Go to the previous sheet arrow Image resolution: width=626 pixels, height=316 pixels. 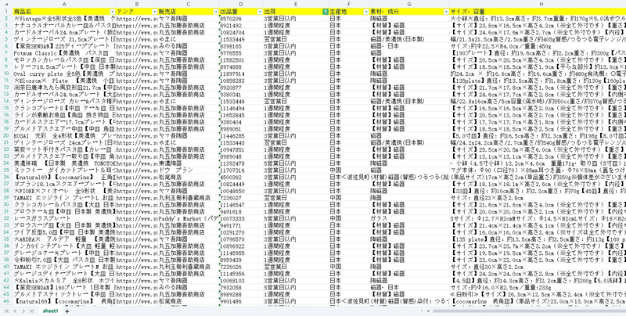(x=15, y=311)
